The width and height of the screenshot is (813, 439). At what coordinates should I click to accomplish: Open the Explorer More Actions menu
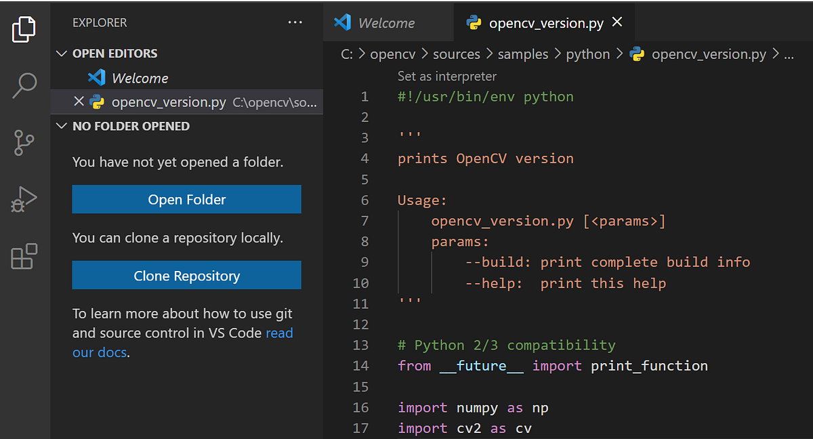[x=295, y=22]
